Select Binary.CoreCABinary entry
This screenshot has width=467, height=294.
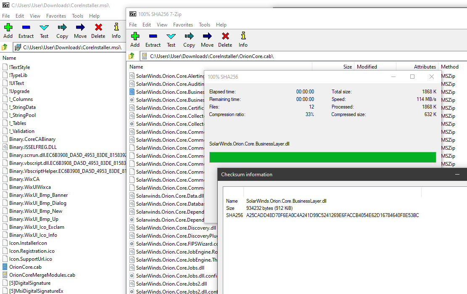[32, 139]
